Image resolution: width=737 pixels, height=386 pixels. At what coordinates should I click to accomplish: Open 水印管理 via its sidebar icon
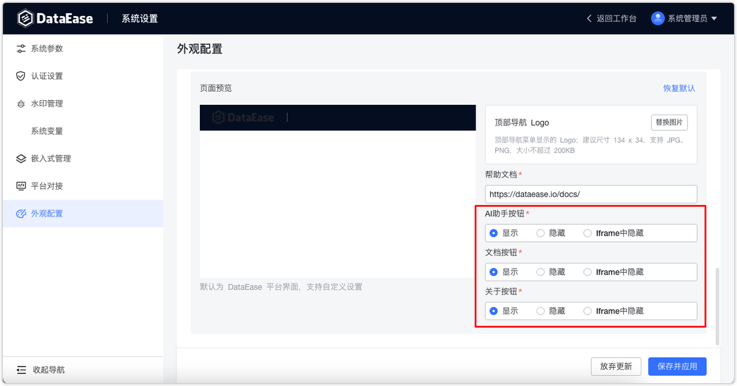[20, 103]
